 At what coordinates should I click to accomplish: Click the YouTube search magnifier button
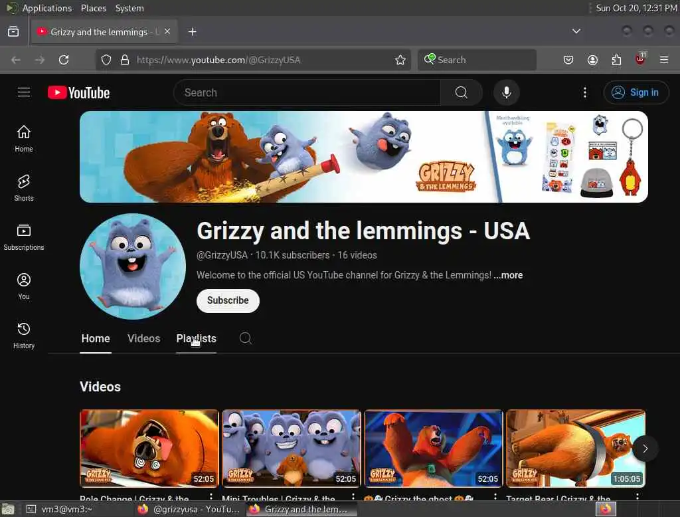(461, 92)
